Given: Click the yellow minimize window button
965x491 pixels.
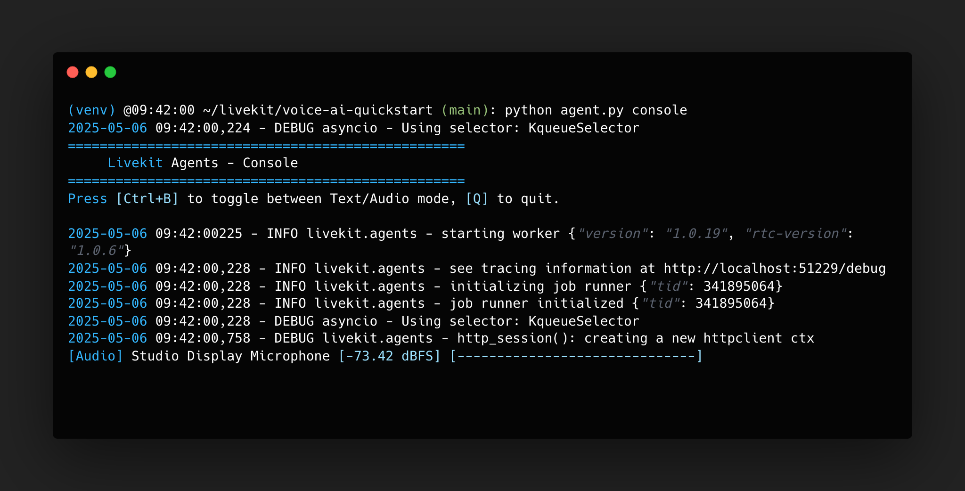Looking at the screenshot, I should pyautogui.click(x=91, y=72).
